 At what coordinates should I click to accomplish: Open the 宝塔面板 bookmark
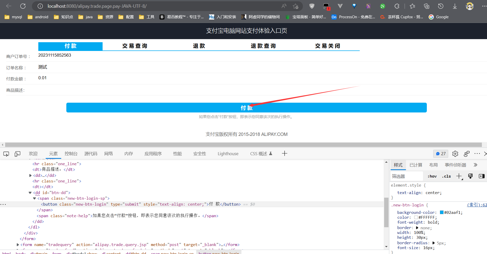pos(306,17)
